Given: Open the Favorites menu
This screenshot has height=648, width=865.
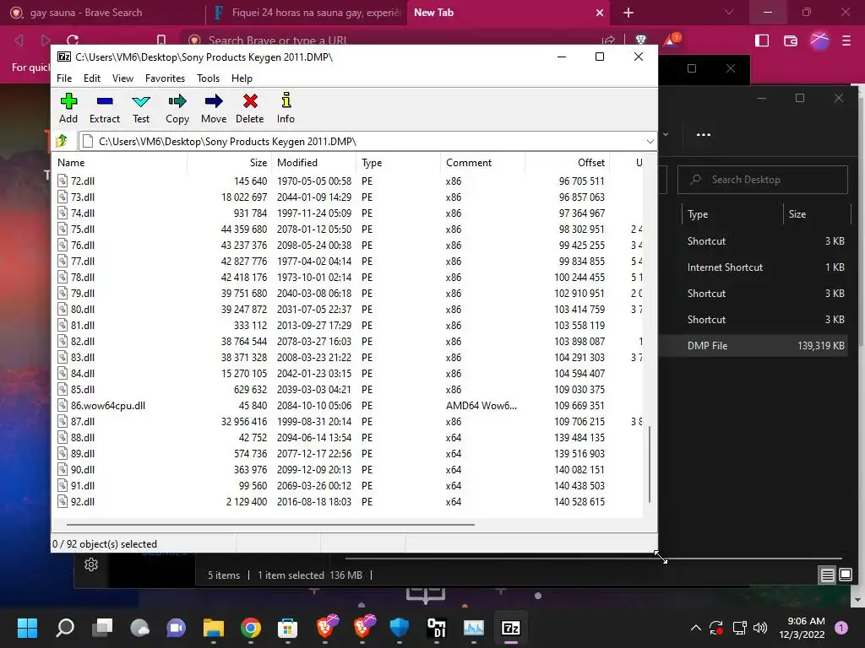Looking at the screenshot, I should coord(165,78).
